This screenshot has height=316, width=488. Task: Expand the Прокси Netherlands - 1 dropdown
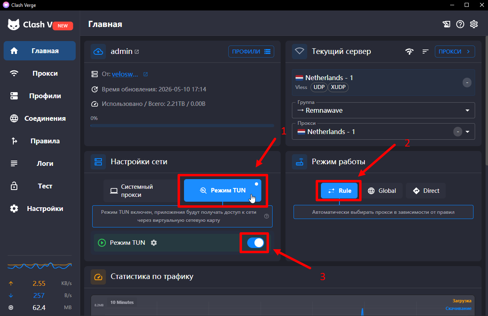(383, 132)
